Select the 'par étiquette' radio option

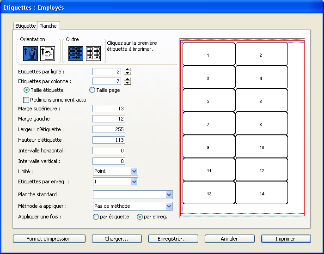96,217
